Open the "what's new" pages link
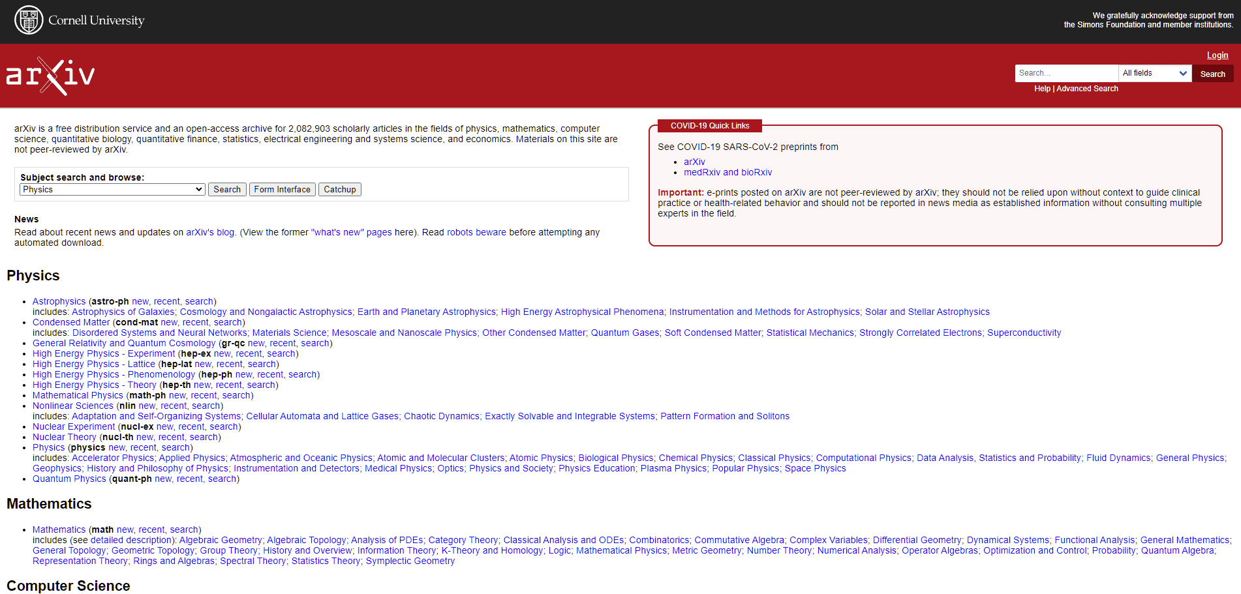Viewport: 1241px width, 594px height. tap(352, 232)
